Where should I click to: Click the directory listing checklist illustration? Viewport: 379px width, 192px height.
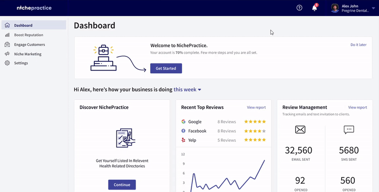pos(126,137)
